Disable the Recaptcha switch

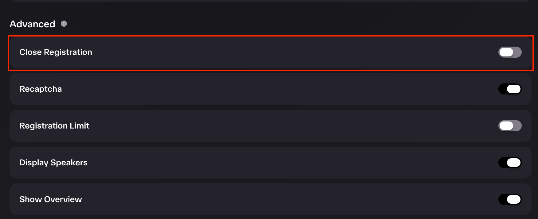[510, 89]
